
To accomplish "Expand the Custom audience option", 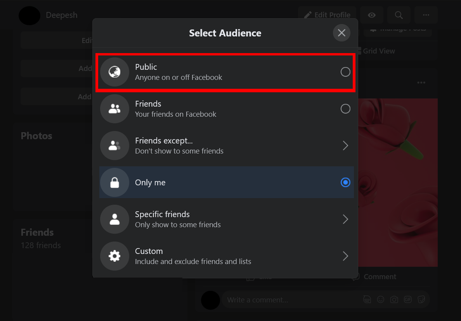I will point(345,256).
